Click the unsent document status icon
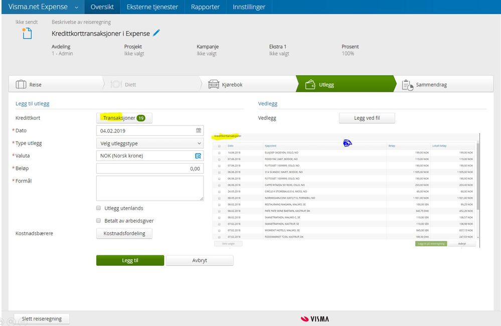 pos(27,33)
